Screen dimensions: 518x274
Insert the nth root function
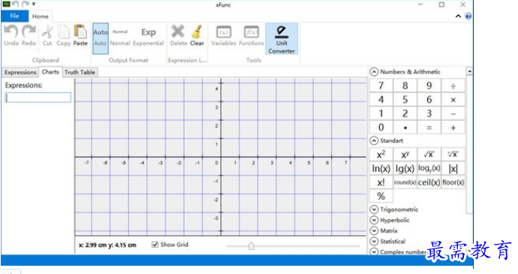click(453, 155)
